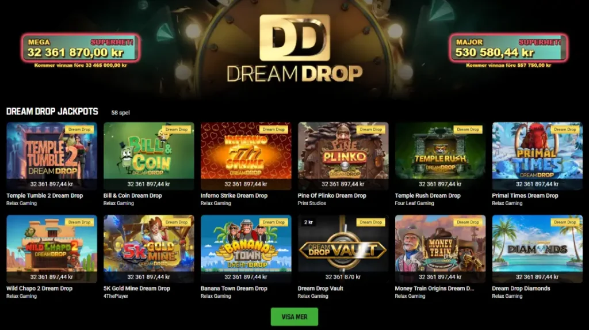Screen dimensions: 589x330
Task: Launch the Wild Chapo 2 game thumbnail
Action: (51, 249)
